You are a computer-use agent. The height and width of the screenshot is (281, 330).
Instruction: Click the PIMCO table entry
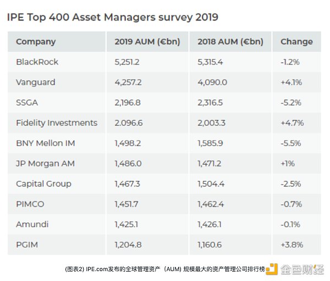30,204
